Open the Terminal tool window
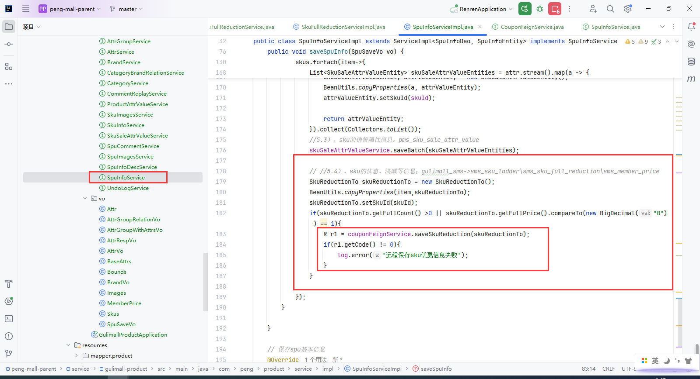 point(9,319)
